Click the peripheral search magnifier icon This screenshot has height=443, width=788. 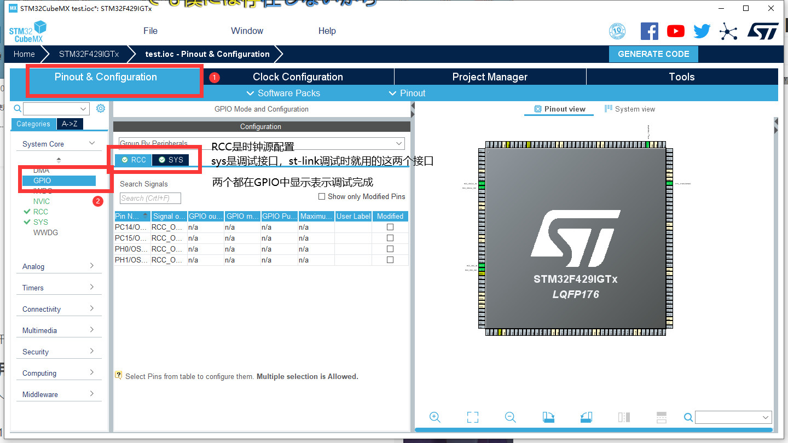click(18, 108)
